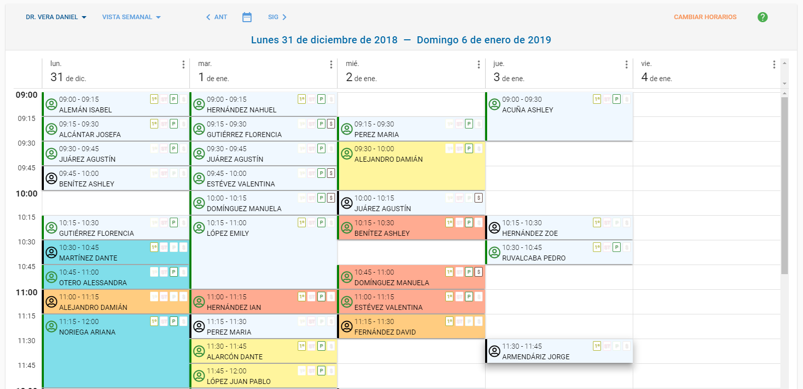Toggle the $ badge on Tuesday's Estévez Valentina appointment
Viewport: 803px width, 389px height.
331,173
